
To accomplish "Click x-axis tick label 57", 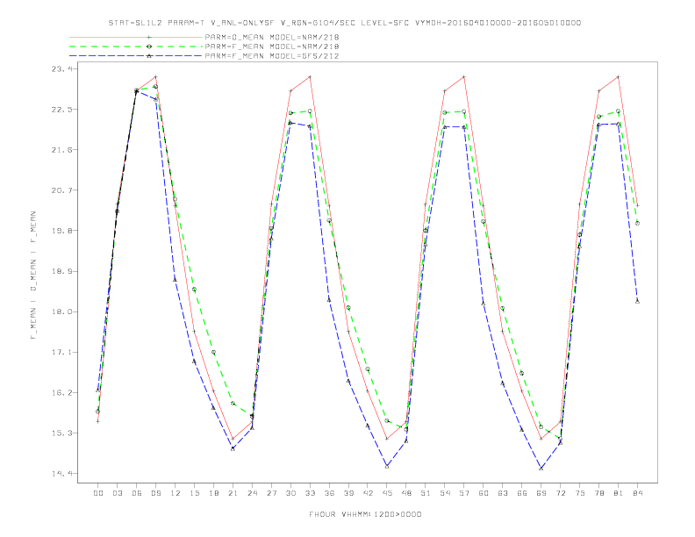I will tap(464, 493).
